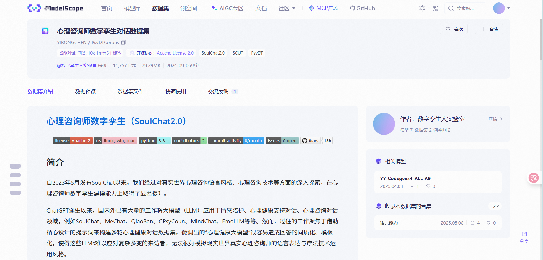Screen dimensions: 543x260
Task: Copy the PsyDTCorpus dataset path icon
Action: [x=123, y=42]
